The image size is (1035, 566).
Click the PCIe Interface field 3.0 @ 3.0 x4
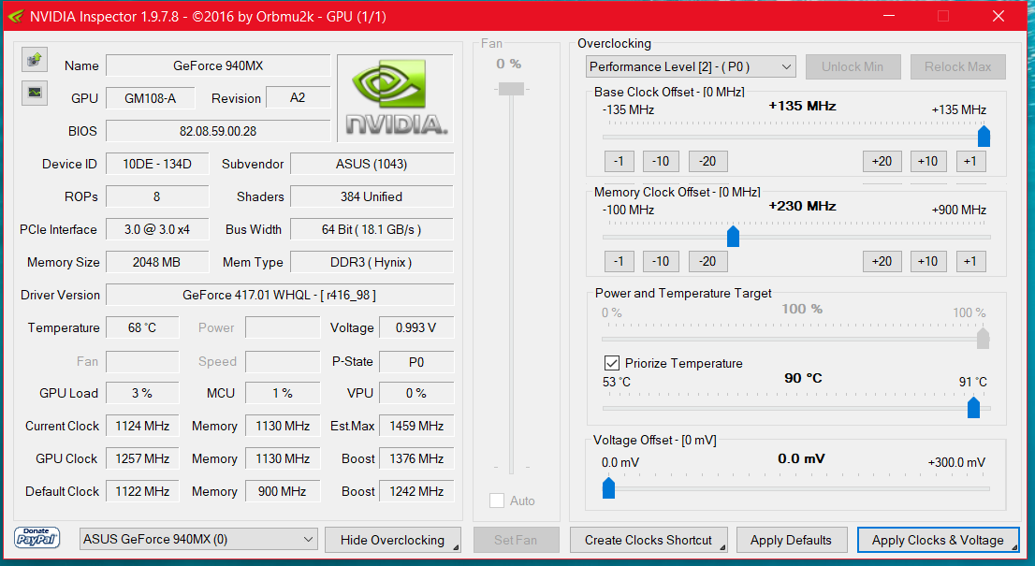click(157, 229)
